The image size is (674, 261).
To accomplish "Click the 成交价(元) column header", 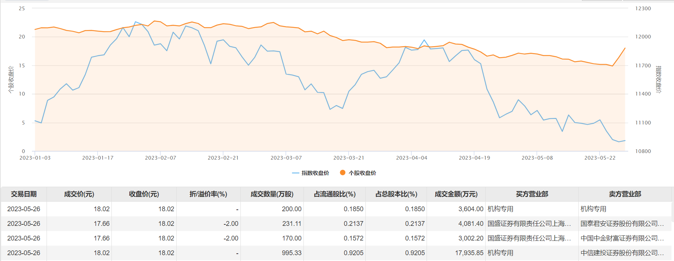I will click(79, 194).
